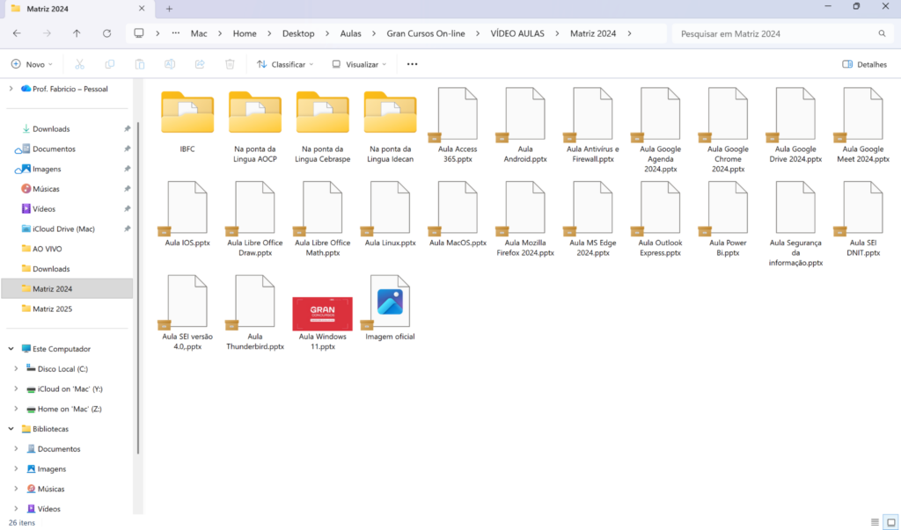Click VÍDEO AULAS breadcrumb

pyautogui.click(x=517, y=34)
